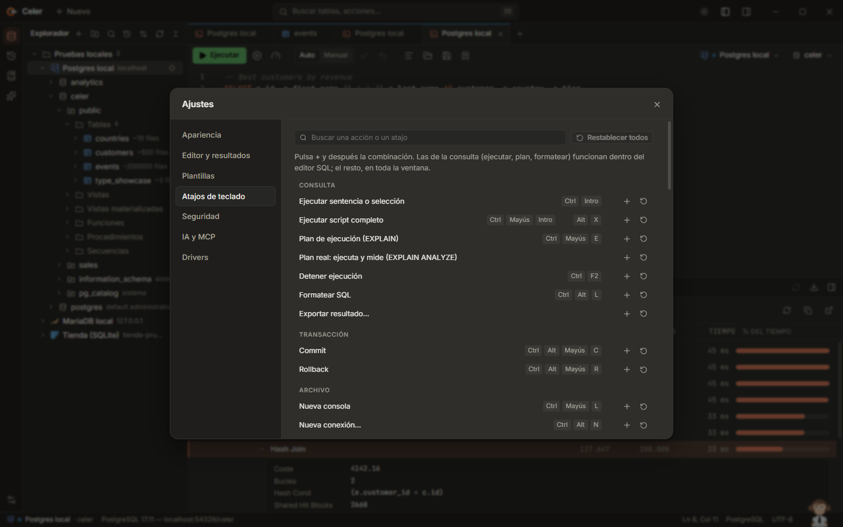The width and height of the screenshot is (843, 527).
Task: Select Atajos de teclado section
Action: pos(225,196)
